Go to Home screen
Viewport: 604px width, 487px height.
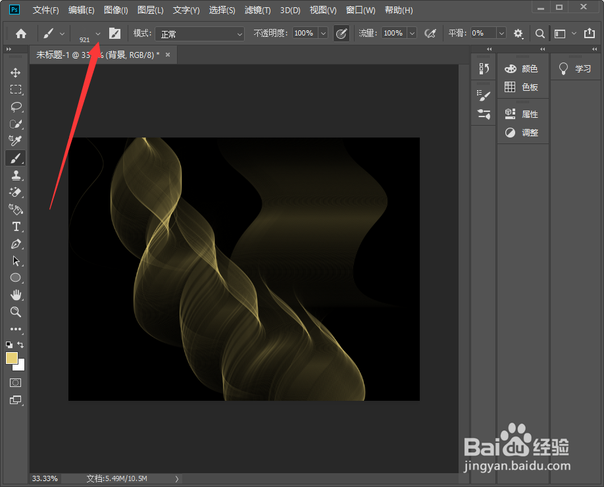click(x=21, y=34)
